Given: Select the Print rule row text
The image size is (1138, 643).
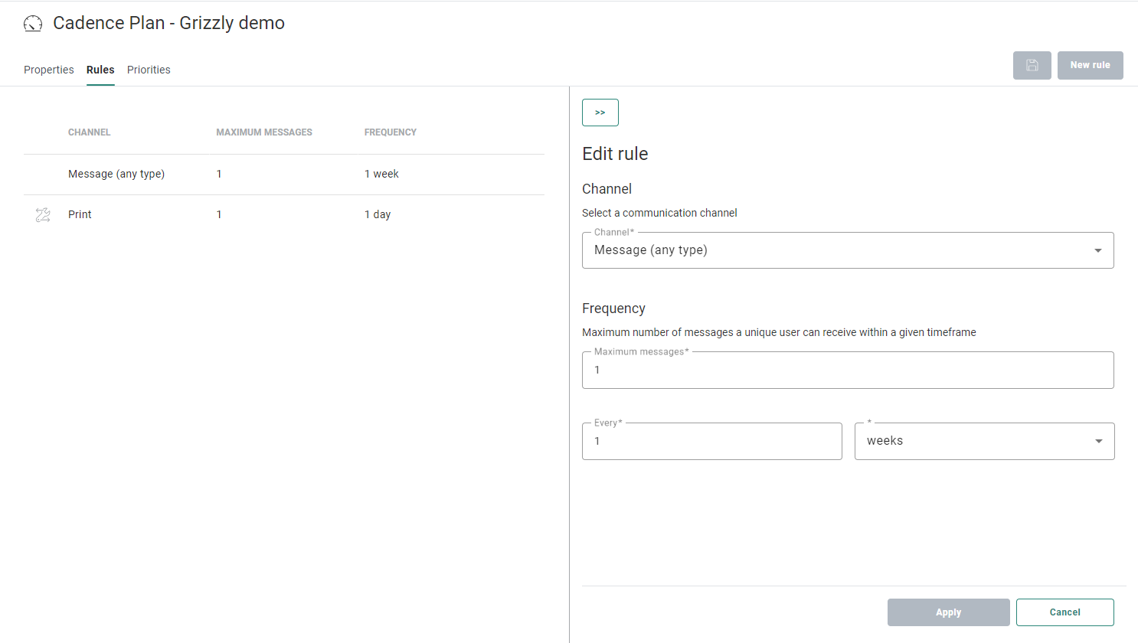Looking at the screenshot, I should pos(80,215).
